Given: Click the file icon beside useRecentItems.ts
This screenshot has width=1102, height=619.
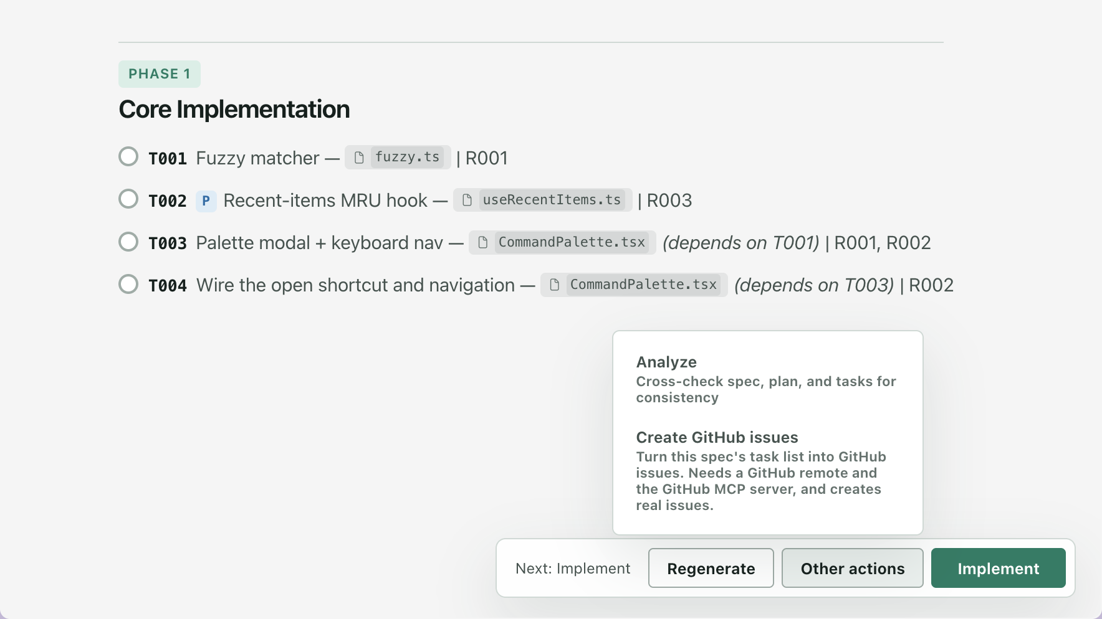Looking at the screenshot, I should [467, 200].
